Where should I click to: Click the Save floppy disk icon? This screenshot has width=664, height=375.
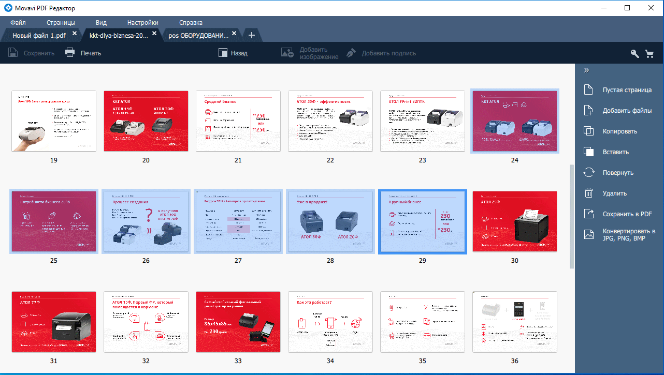(x=13, y=53)
